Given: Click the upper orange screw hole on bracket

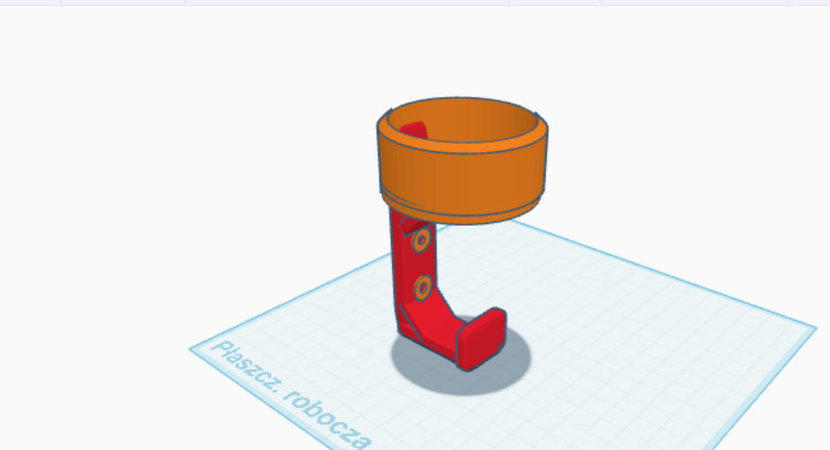Looking at the screenshot, I should click(x=421, y=240).
